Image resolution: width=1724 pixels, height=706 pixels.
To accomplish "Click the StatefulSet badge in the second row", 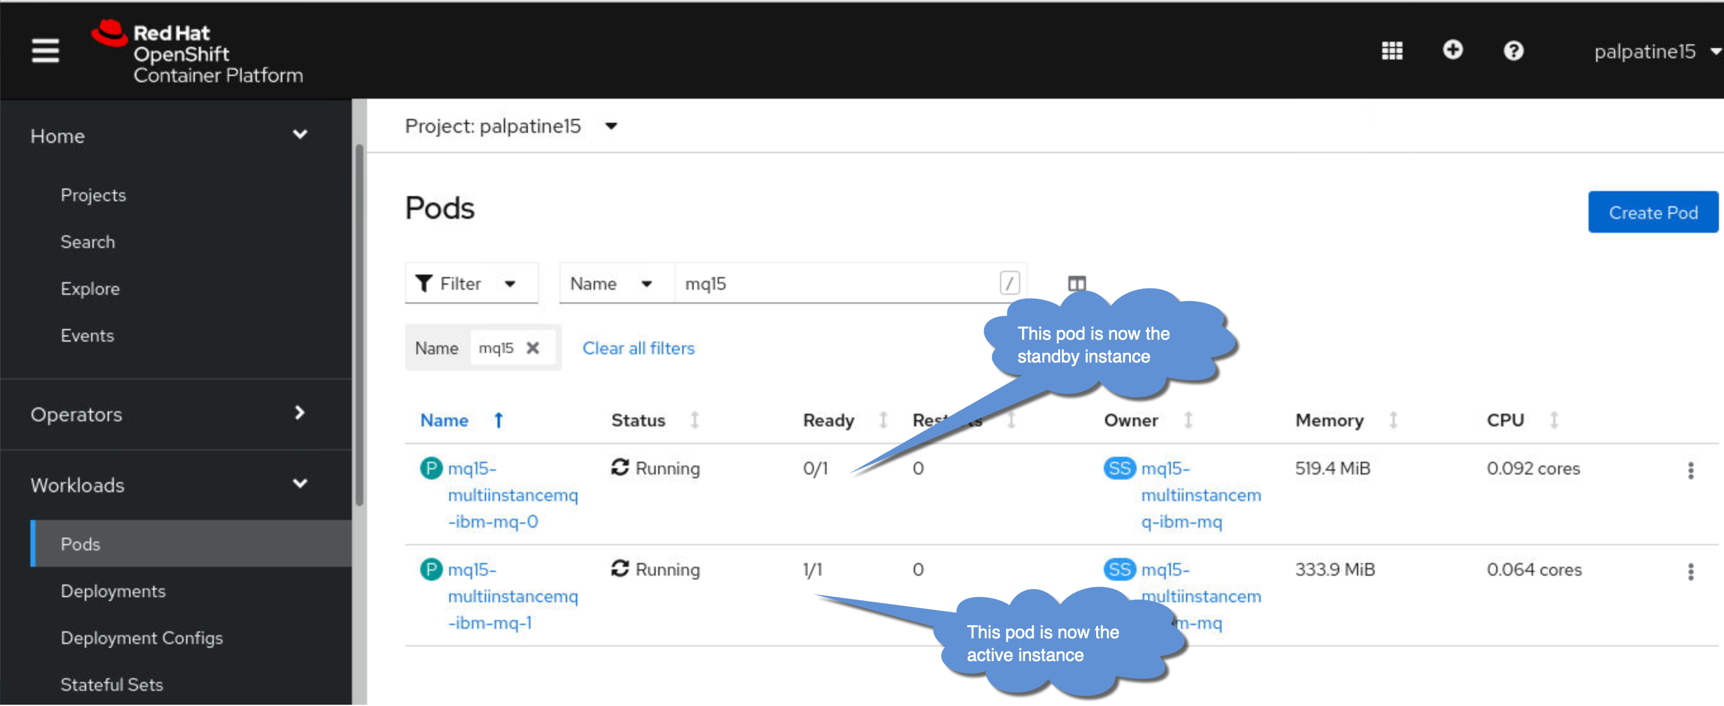I will pos(1120,569).
